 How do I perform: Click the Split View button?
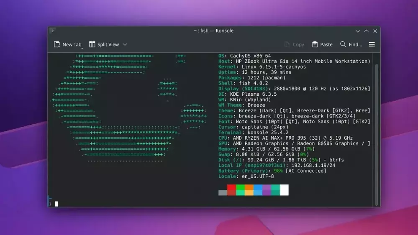[x=104, y=44]
